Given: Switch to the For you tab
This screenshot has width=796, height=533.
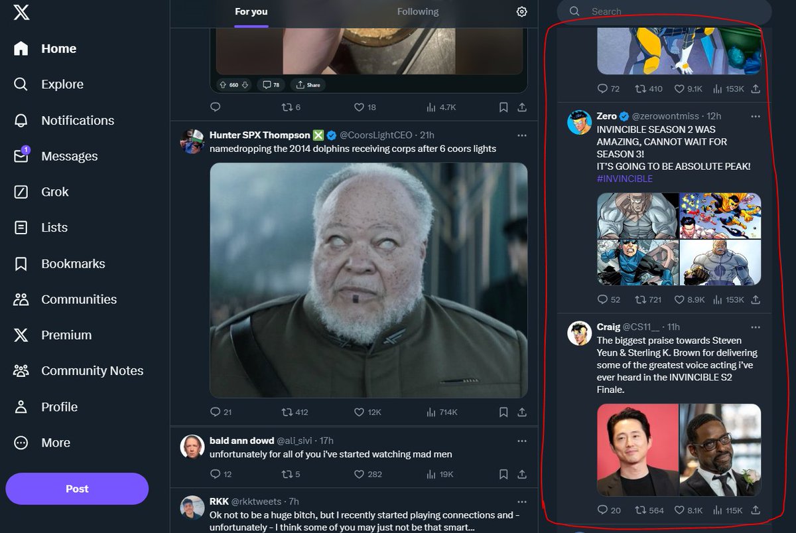Looking at the screenshot, I should coord(251,12).
